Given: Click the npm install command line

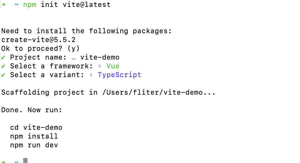Looking at the screenshot, I should click(34, 136).
